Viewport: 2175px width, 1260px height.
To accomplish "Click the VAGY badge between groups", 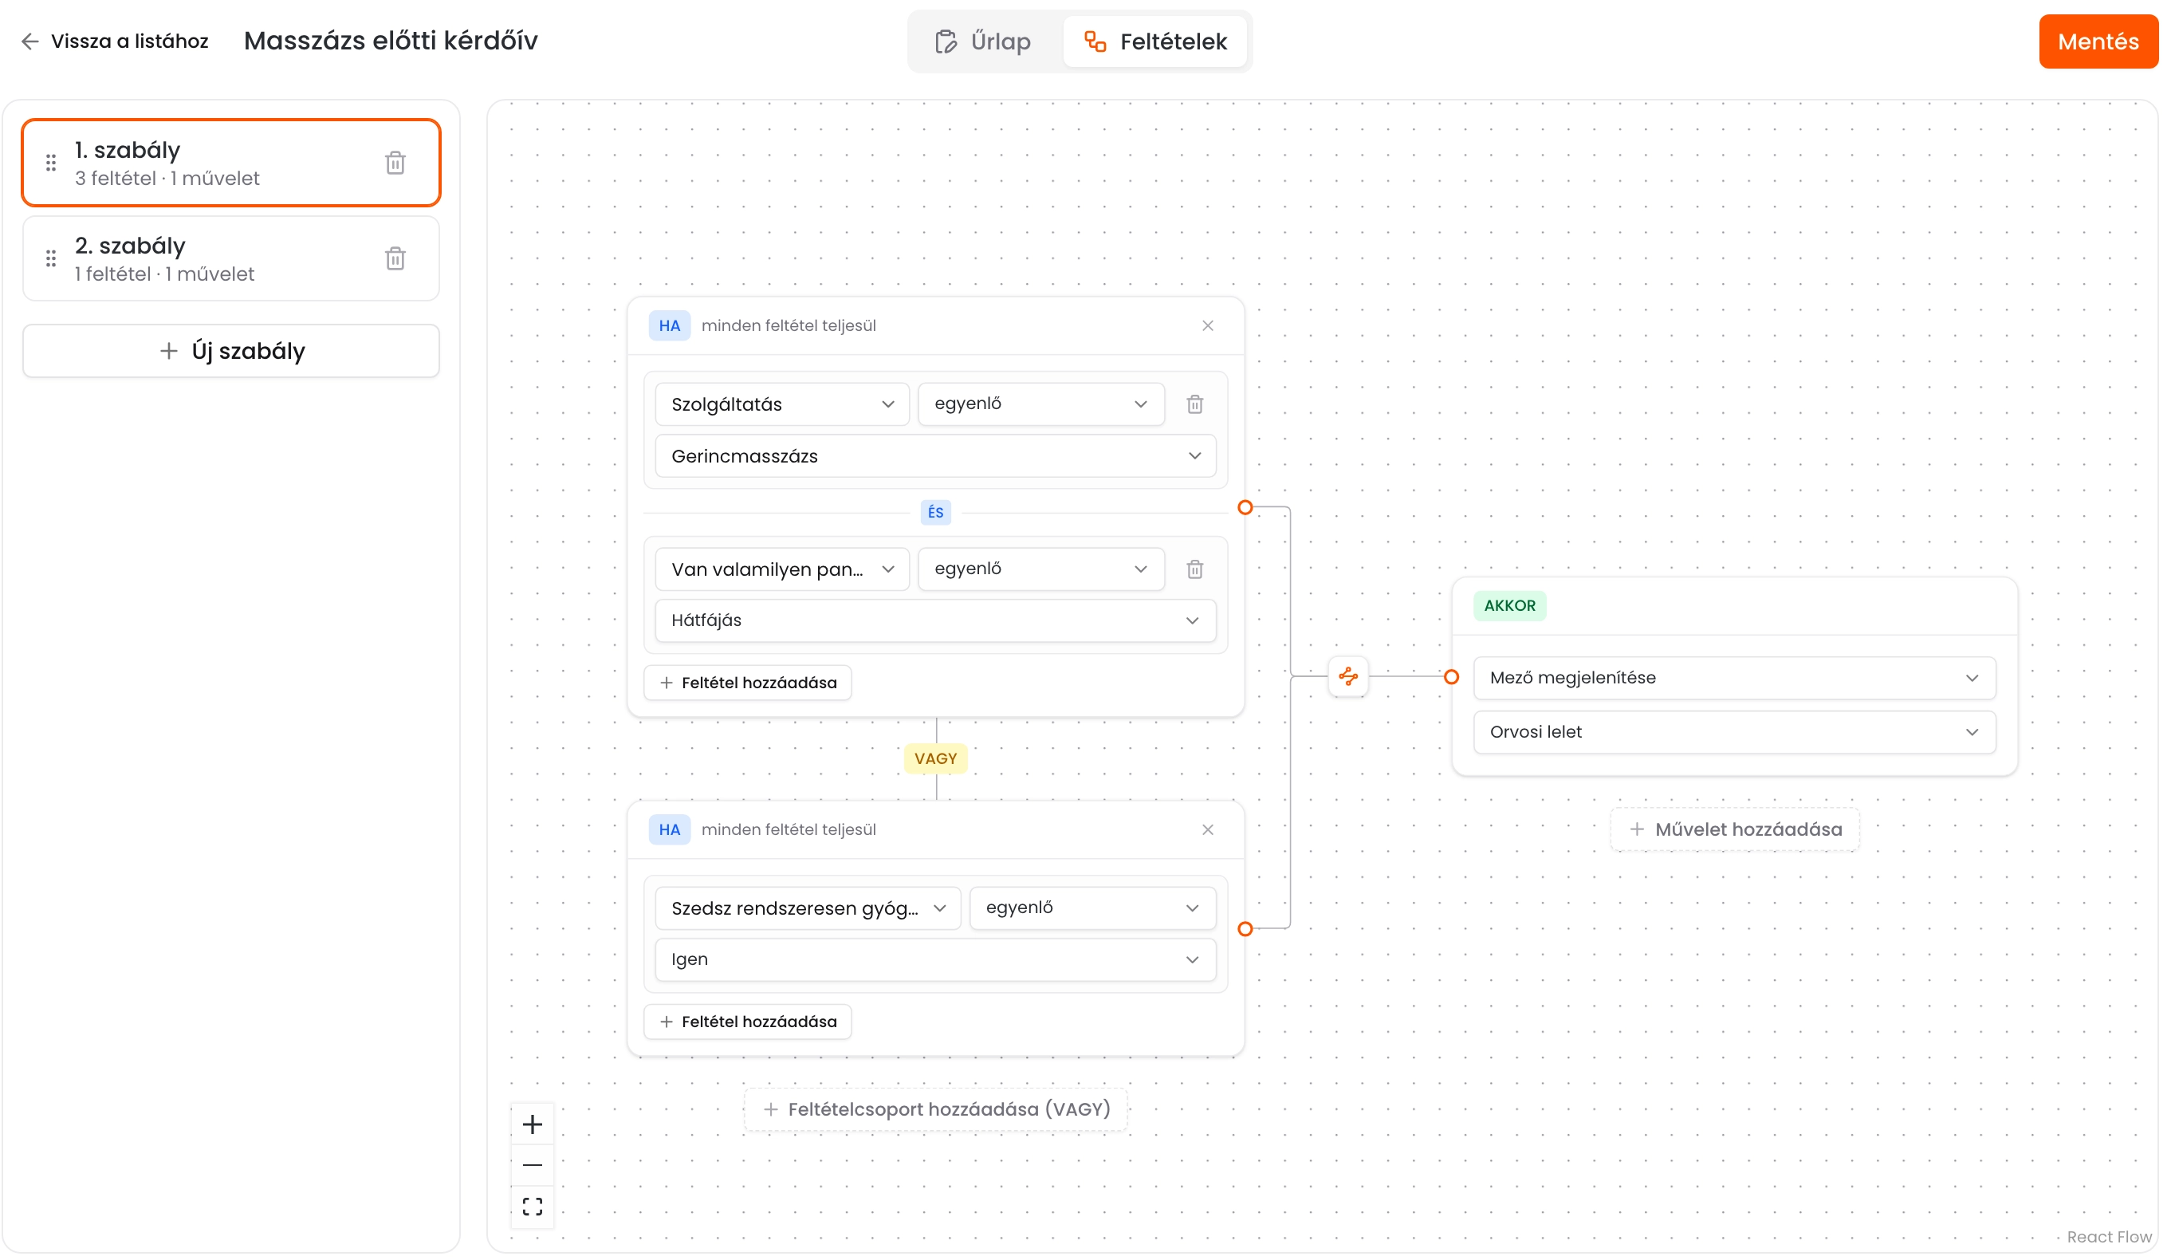I will click(935, 758).
